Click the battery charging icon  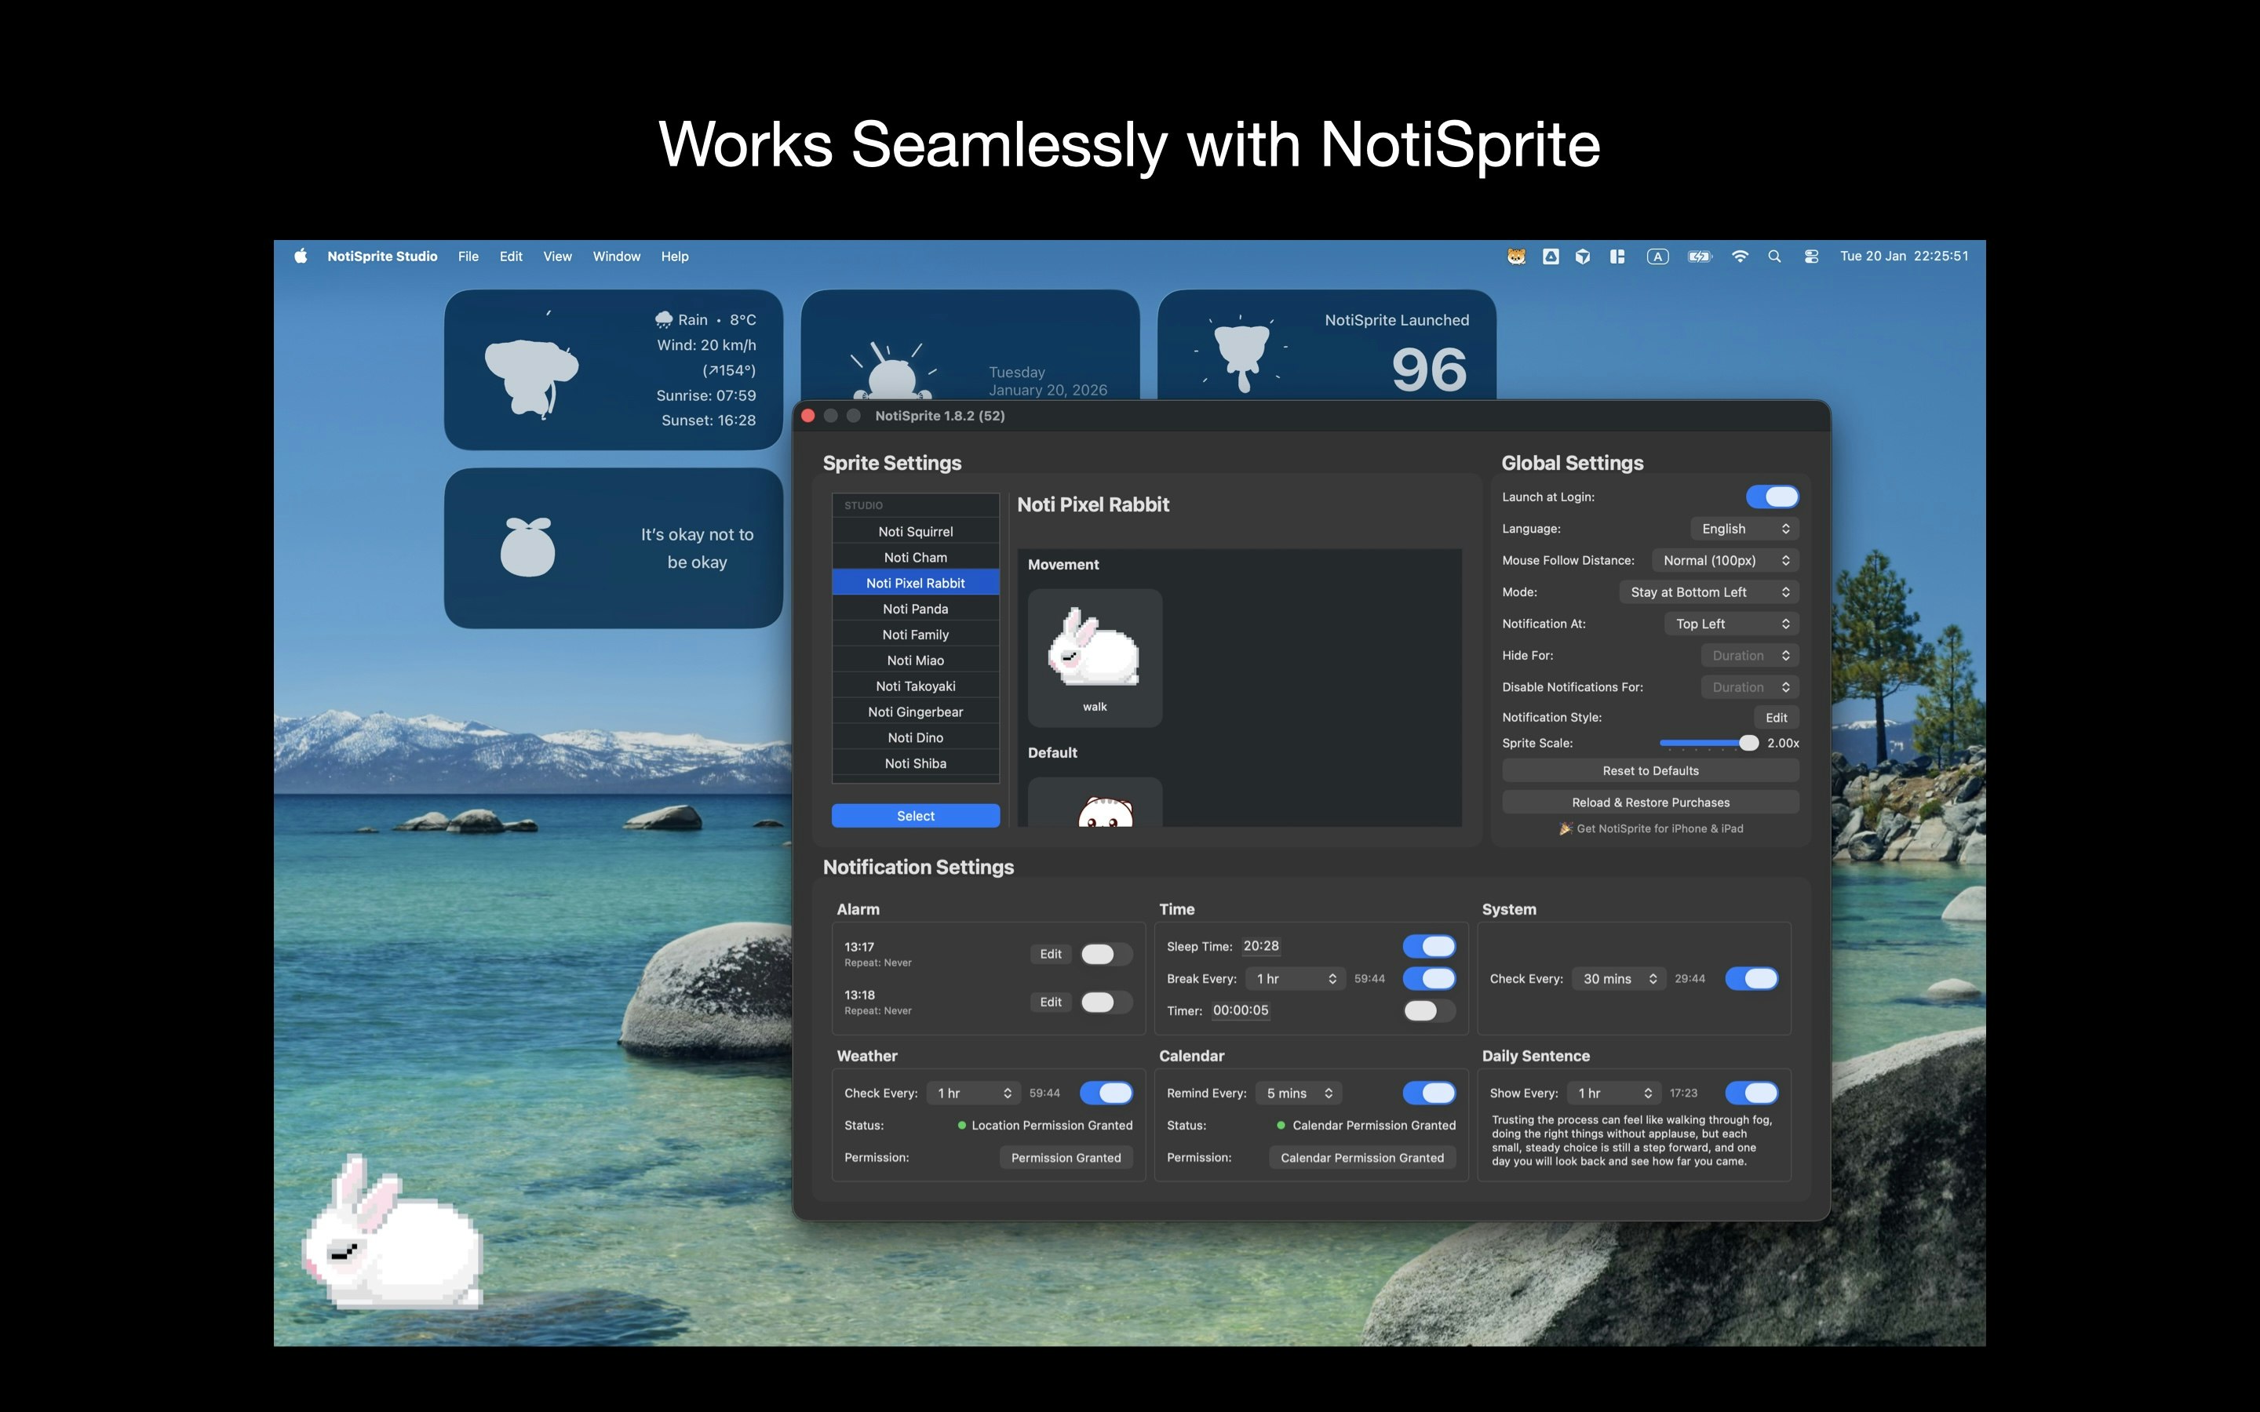(1699, 256)
